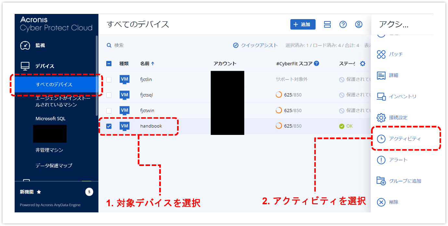Select Microsoft SQL in sidebar
Screen dimensions: 448x226
[x=50, y=119]
